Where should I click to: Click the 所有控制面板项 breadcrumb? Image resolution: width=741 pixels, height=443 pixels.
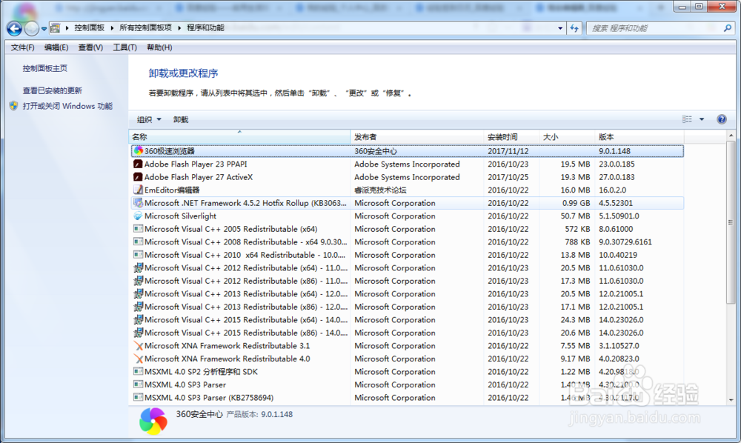[x=145, y=28]
